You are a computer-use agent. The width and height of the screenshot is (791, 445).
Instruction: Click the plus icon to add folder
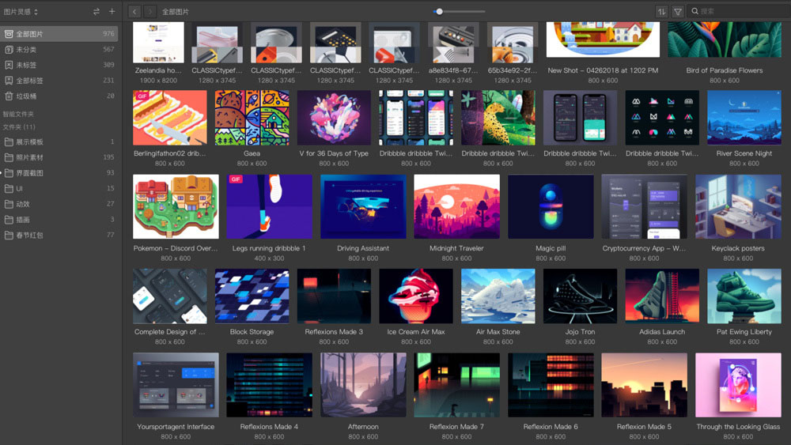[112, 11]
